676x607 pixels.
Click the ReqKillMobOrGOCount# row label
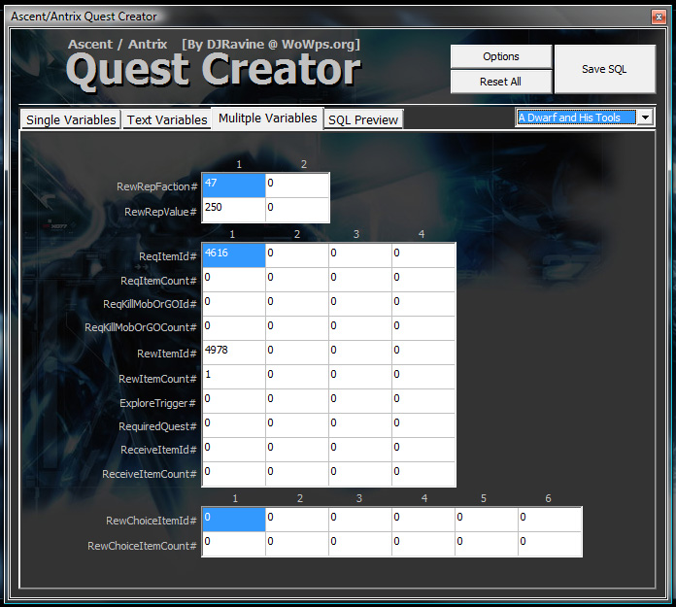pos(141,327)
